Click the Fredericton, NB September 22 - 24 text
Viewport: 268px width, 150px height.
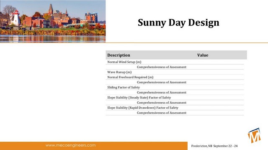point(214,146)
